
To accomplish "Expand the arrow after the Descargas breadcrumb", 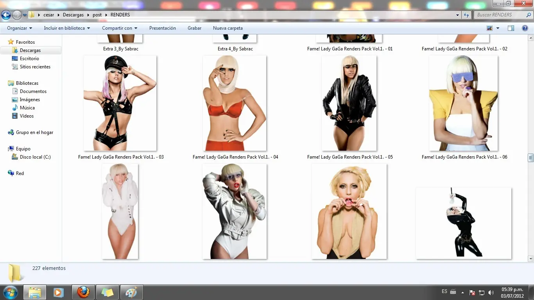I will (88, 15).
